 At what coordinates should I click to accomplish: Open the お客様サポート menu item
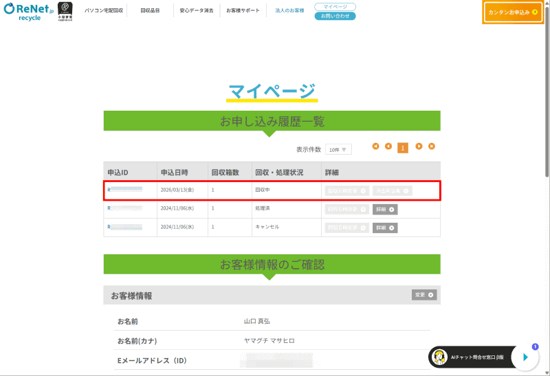tap(243, 10)
